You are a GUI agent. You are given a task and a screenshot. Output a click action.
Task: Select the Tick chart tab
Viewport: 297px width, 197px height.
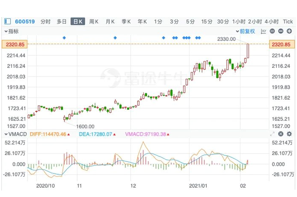pos(288,21)
